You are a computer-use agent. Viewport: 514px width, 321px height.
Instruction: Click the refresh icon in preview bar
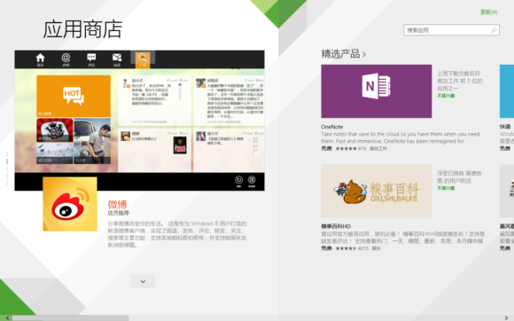238,181
